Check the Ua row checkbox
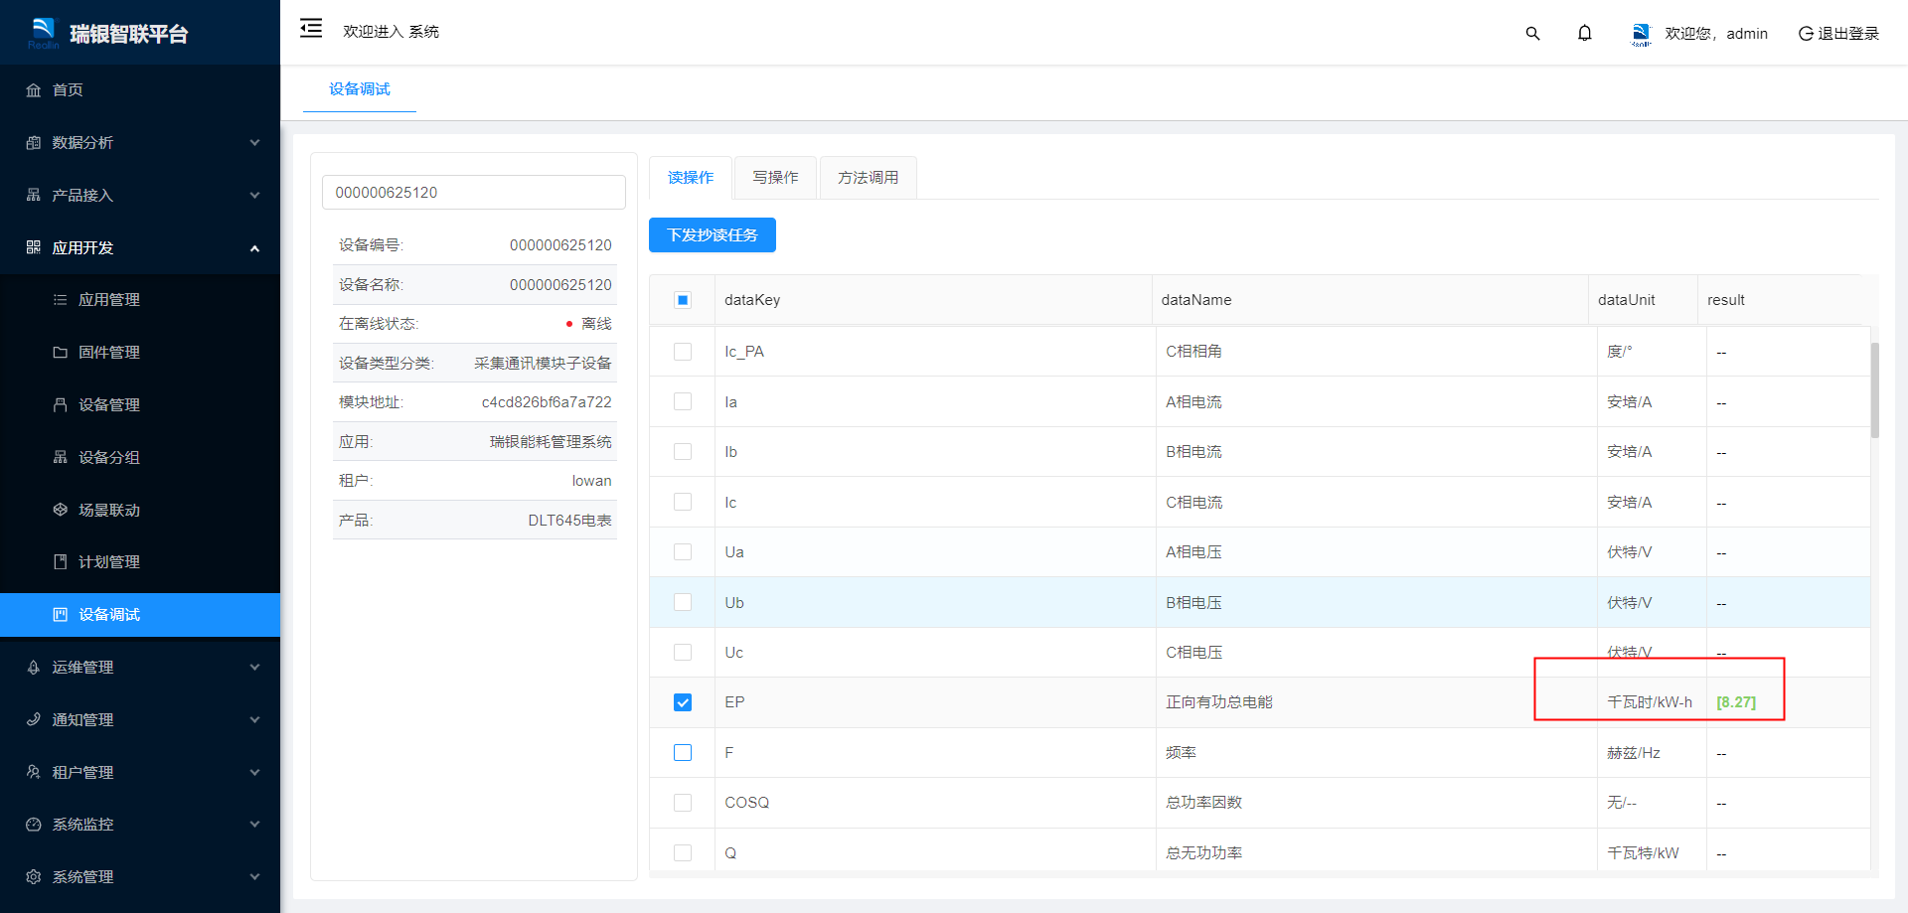1908x913 pixels. tap(683, 552)
